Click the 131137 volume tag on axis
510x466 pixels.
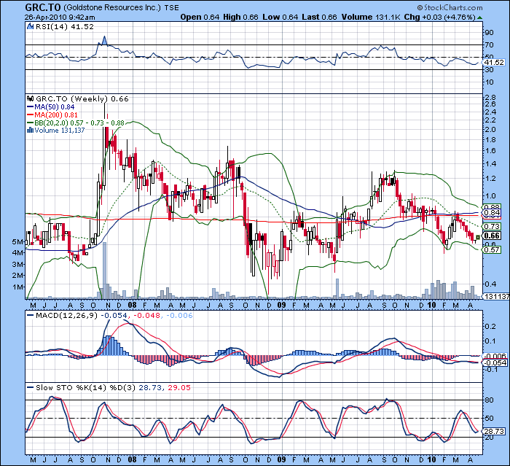tap(497, 296)
